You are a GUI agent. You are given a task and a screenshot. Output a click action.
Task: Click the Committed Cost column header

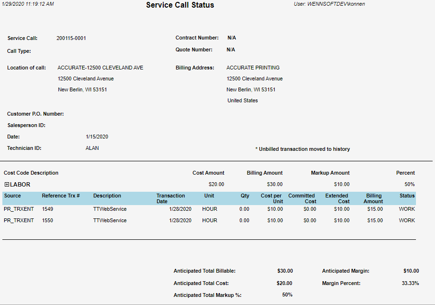(302, 198)
